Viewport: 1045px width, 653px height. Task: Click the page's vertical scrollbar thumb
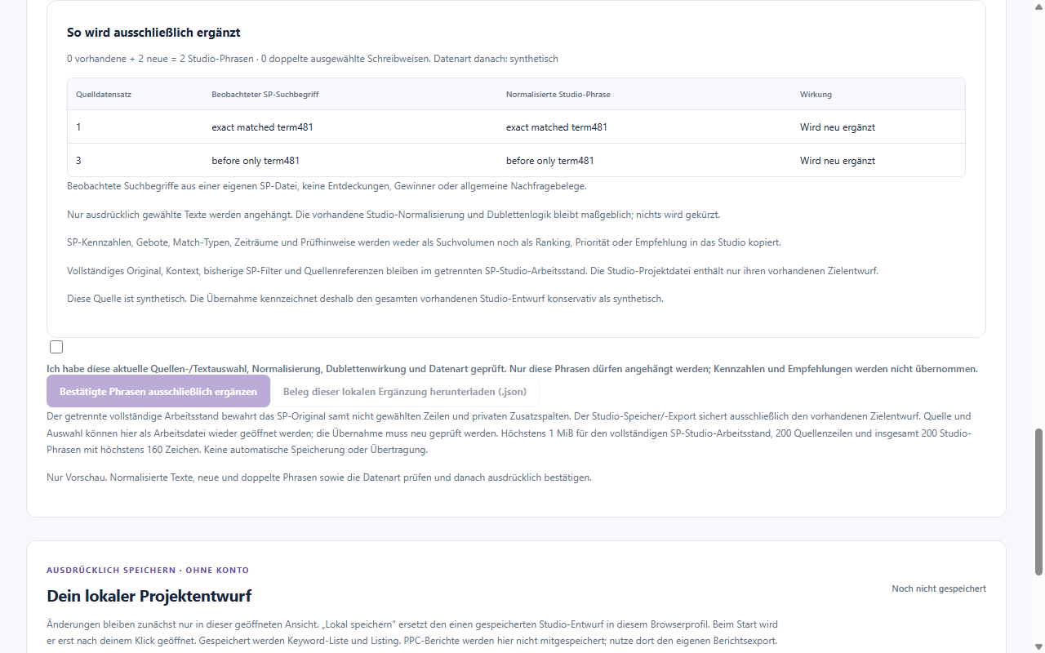[1038, 501]
